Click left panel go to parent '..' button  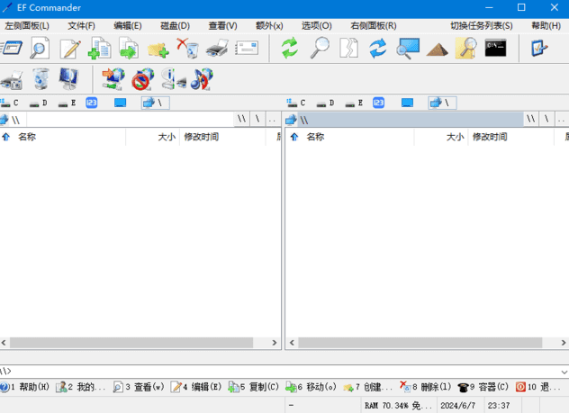pos(273,120)
